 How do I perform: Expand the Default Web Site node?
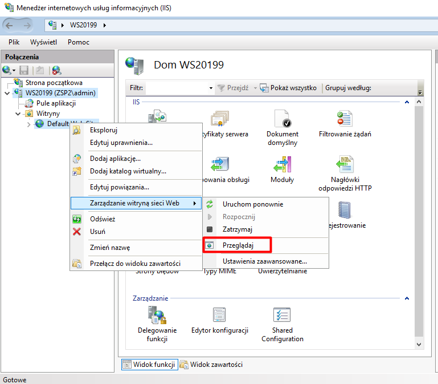pos(28,124)
